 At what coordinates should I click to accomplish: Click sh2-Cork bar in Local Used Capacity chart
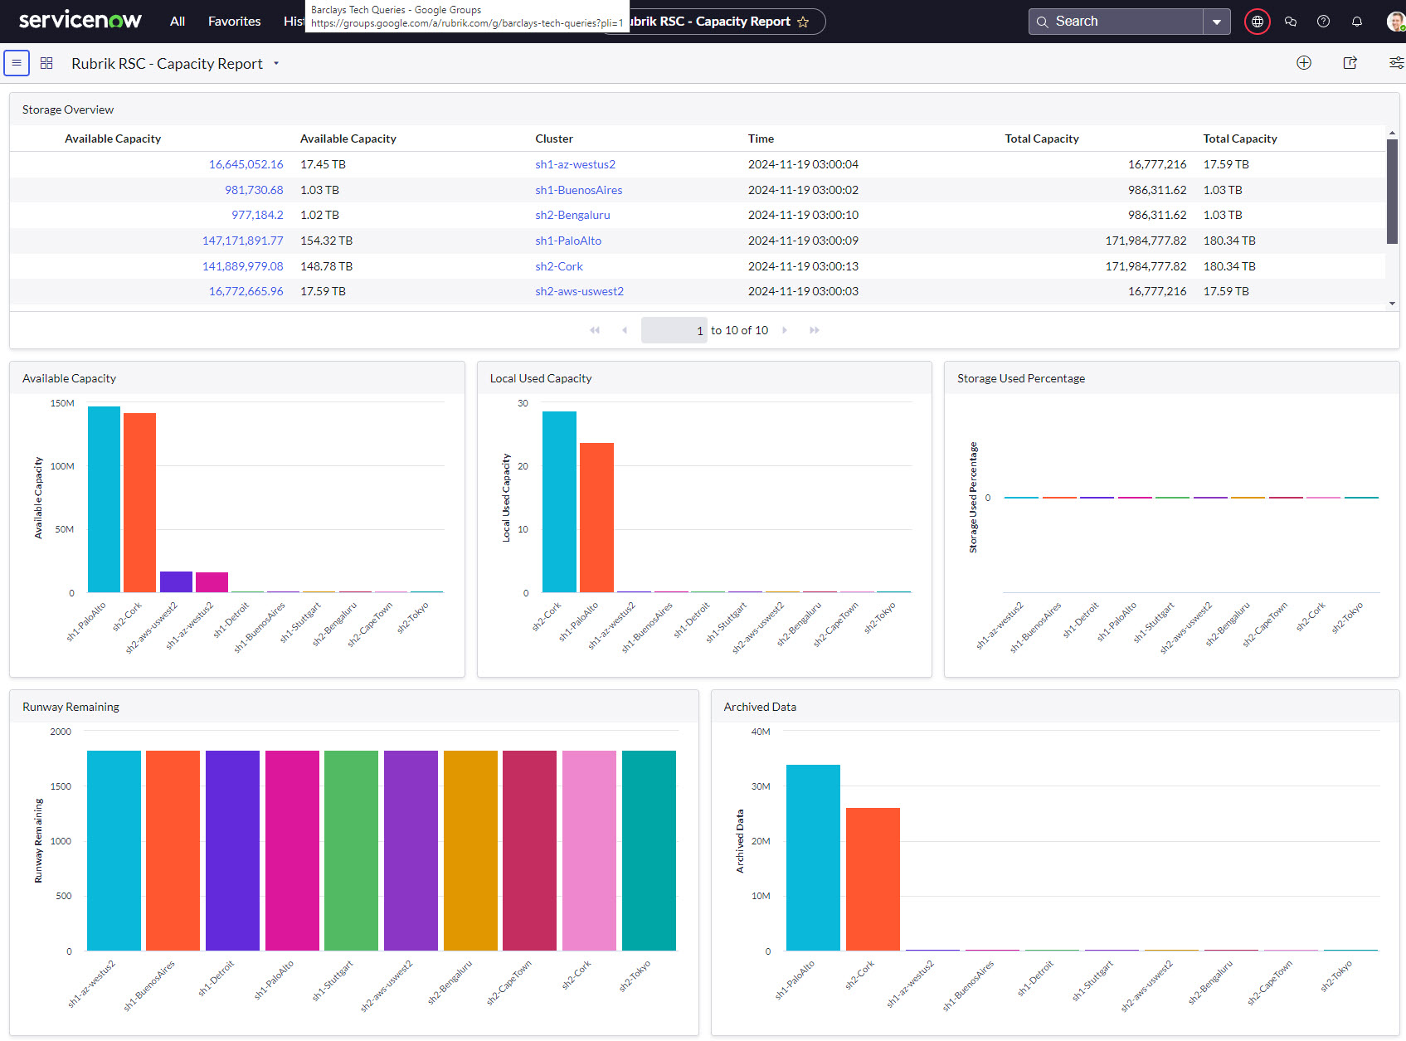click(559, 502)
